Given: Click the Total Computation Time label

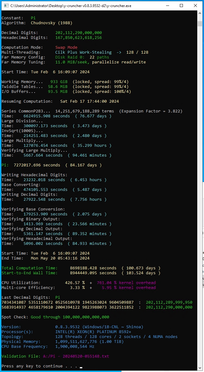Looking at the screenshot, I should click(28, 268).
